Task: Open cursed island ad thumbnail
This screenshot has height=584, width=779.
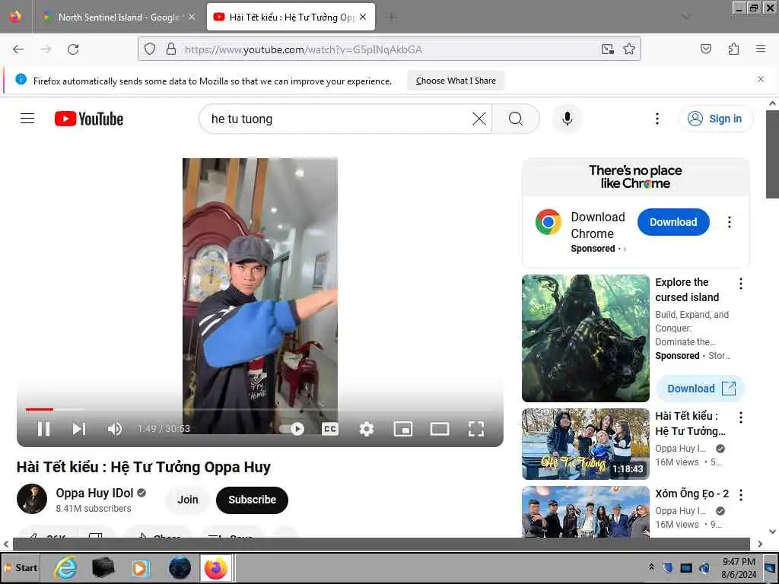Action: 585,338
